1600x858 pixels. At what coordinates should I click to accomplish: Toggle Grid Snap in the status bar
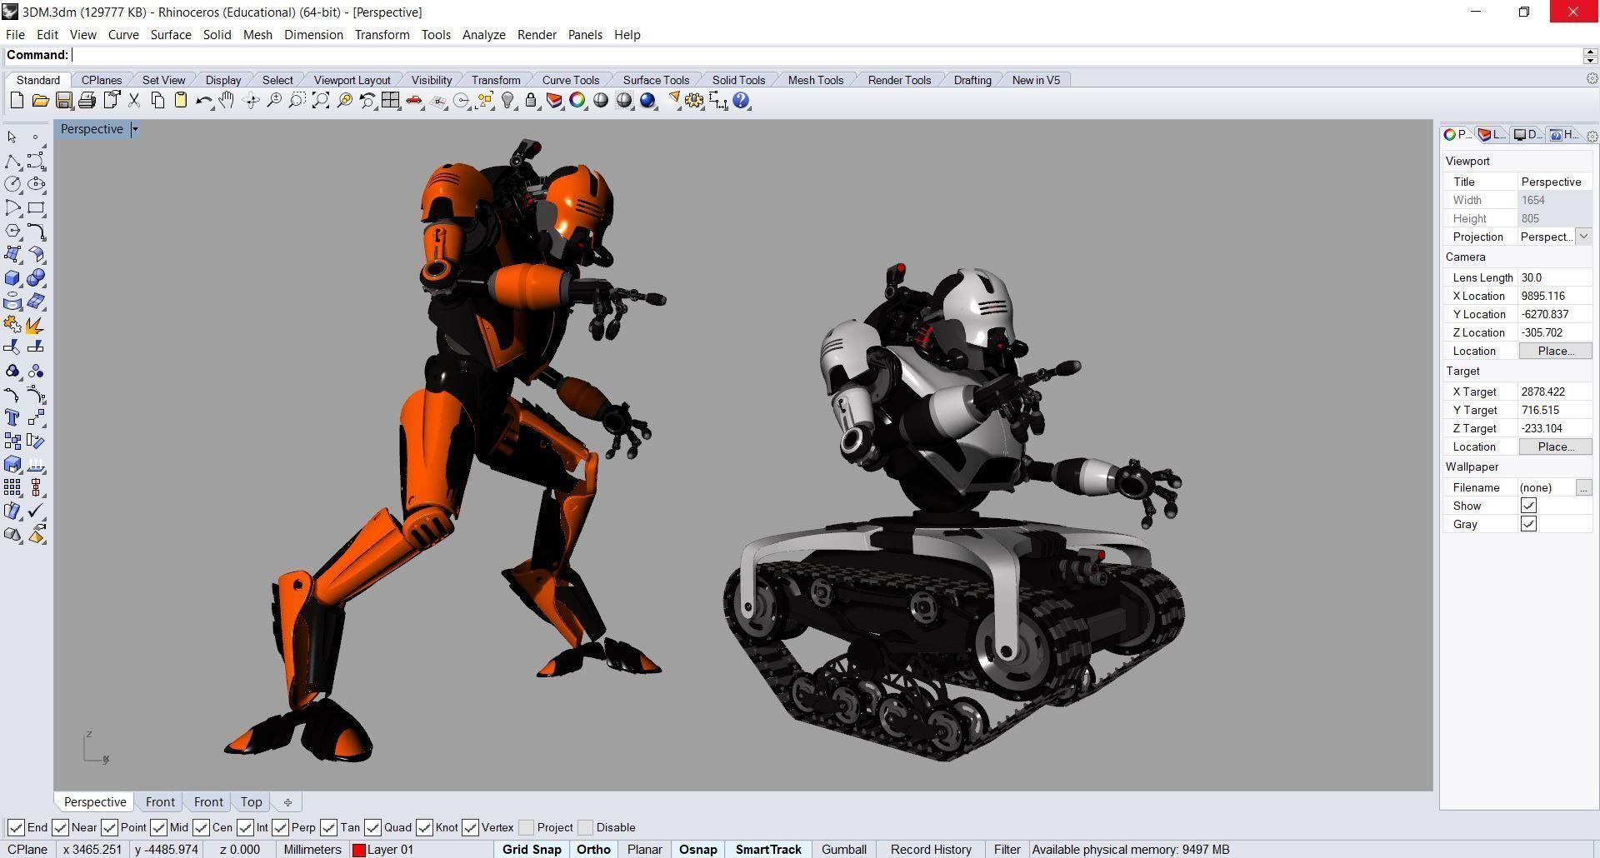532,850
